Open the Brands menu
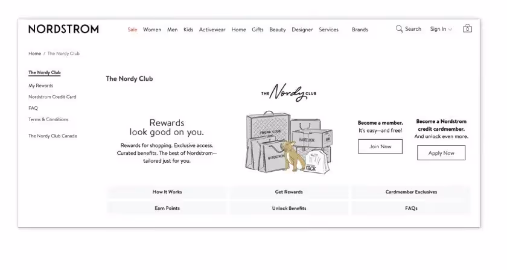 (360, 30)
